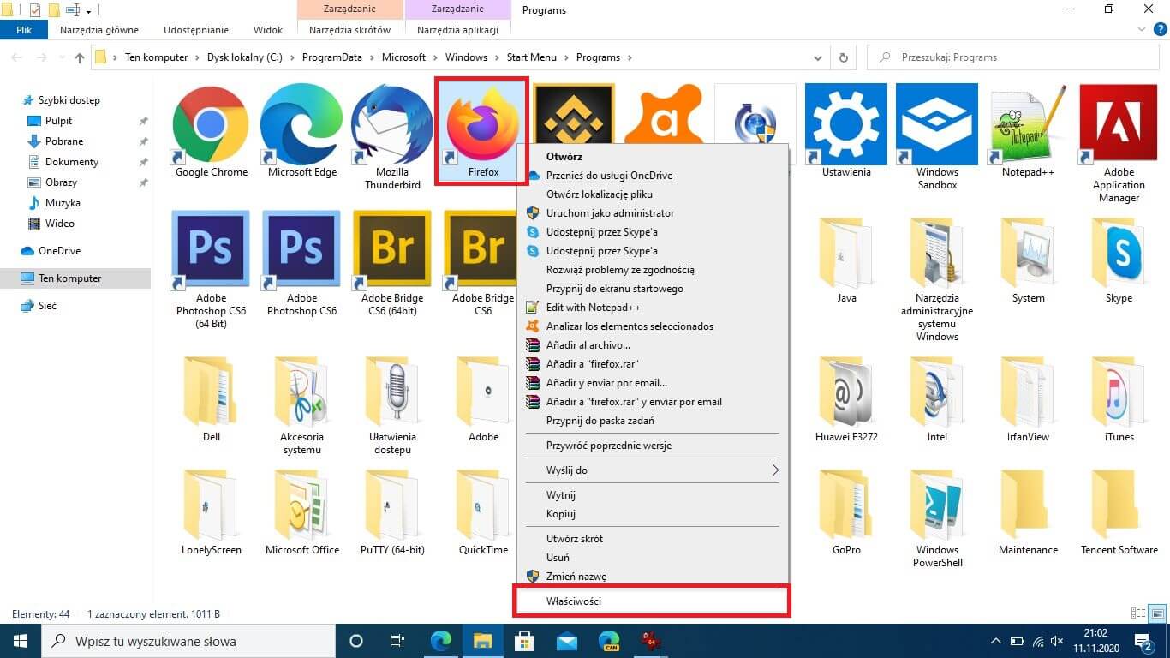Image resolution: width=1170 pixels, height=658 pixels.
Task: Click the Start Menu breadcrumb segment
Action: coord(531,57)
